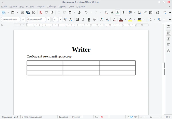
Task: Open Find and Replace magnifier icon
Action: point(106,12)
